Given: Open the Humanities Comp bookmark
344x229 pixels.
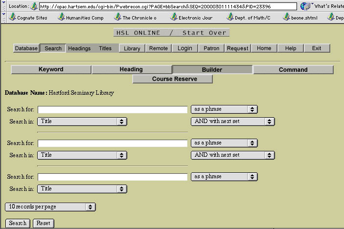Looking at the screenshot, I should (x=81, y=18).
